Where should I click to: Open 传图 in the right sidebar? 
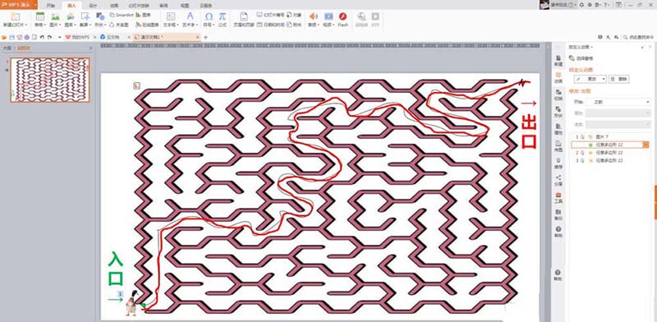558,146
